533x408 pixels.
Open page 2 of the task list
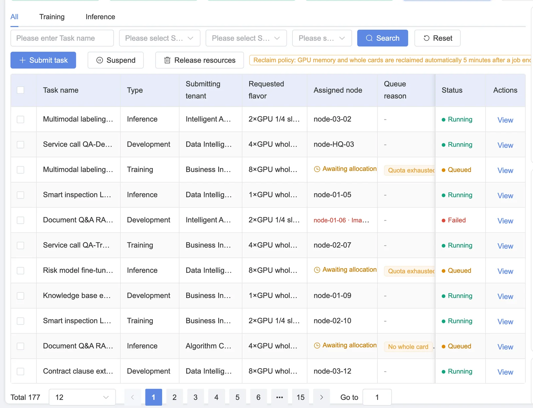point(175,397)
